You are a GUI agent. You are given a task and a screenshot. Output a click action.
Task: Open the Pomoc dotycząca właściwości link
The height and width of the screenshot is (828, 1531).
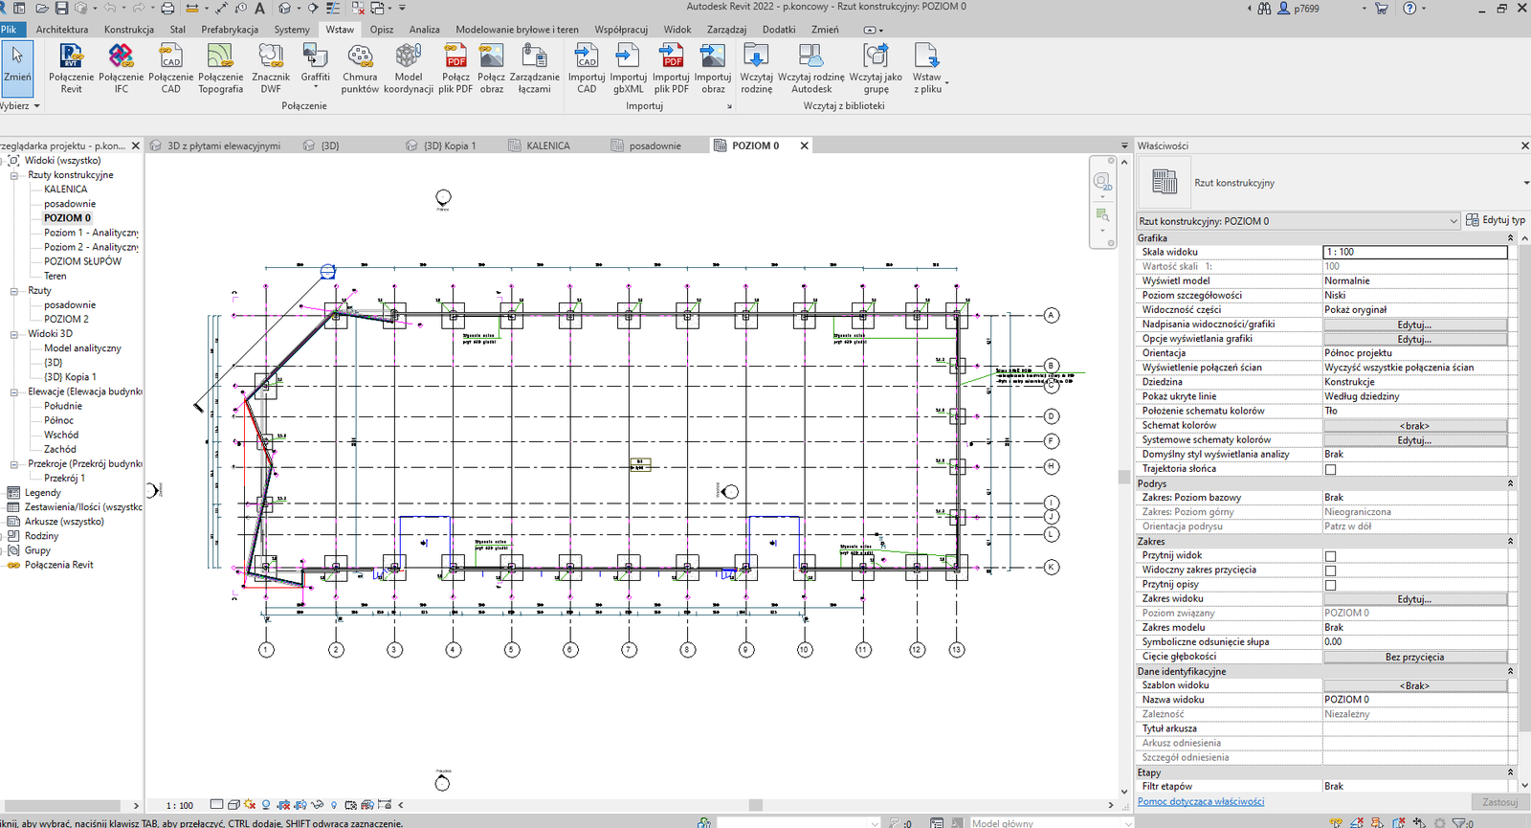pos(1200,801)
